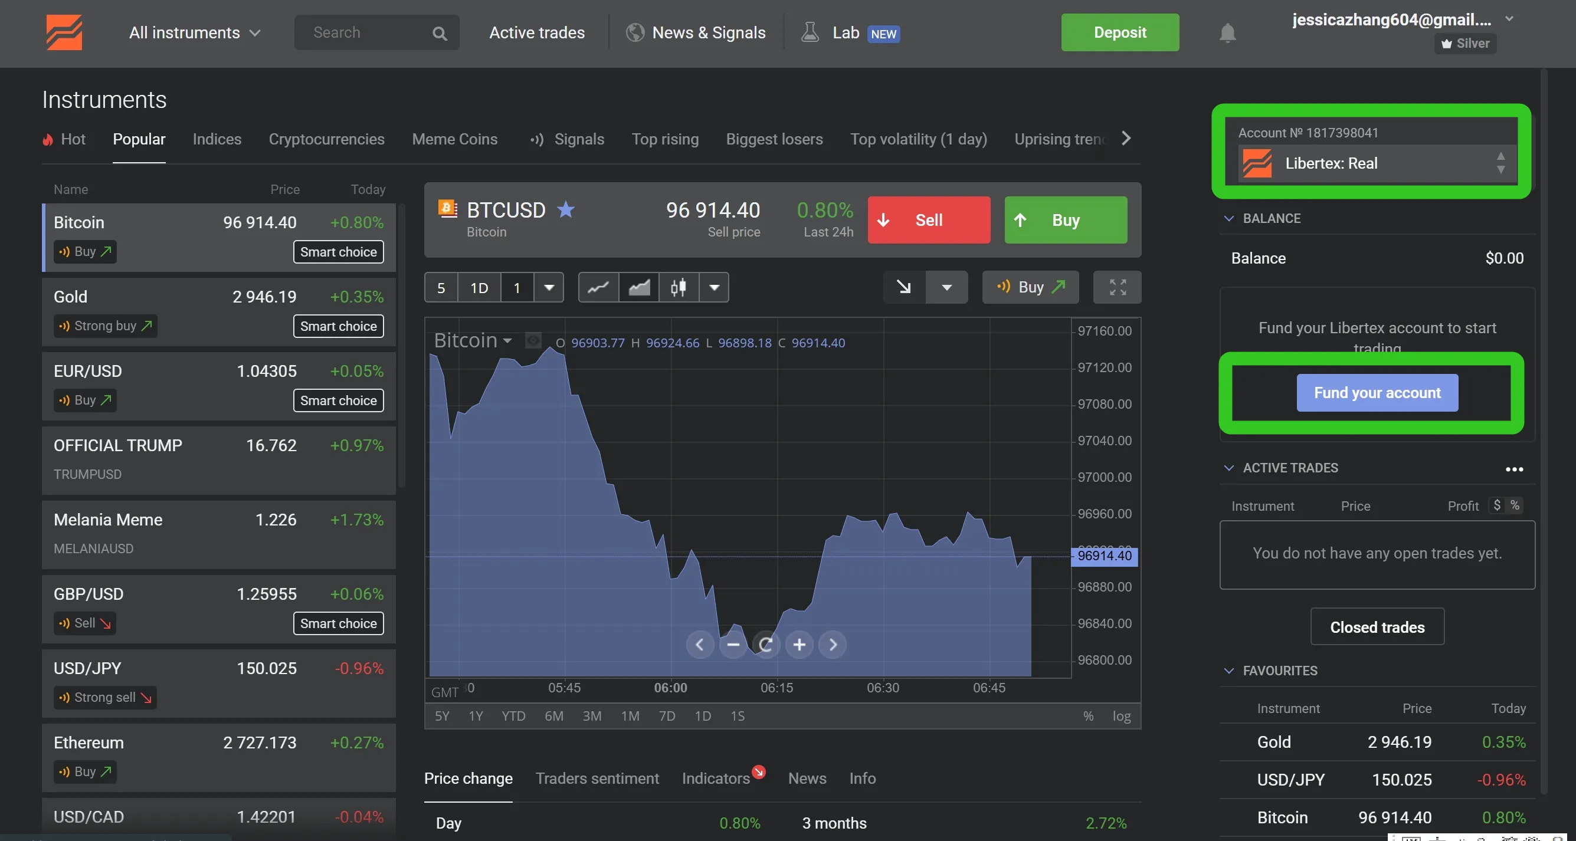Screen dimensions: 1576x841
Task: Click Smart choice badge on Gold row
Action: point(338,326)
